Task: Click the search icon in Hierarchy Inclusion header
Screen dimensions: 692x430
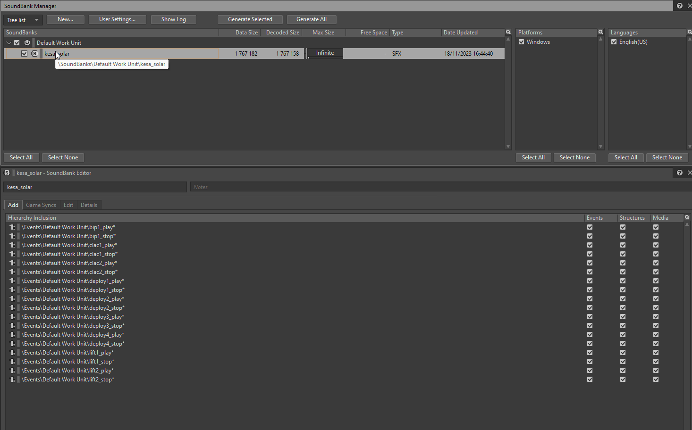Action: click(x=687, y=217)
